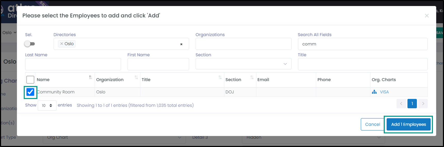Click Add 1 Employees button
Screen dimensions: 444x147
(x=408, y=124)
